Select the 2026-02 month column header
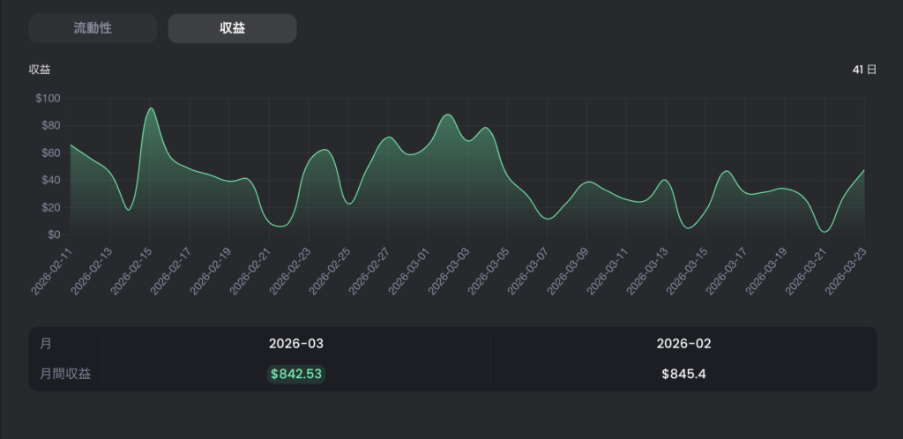 (683, 344)
